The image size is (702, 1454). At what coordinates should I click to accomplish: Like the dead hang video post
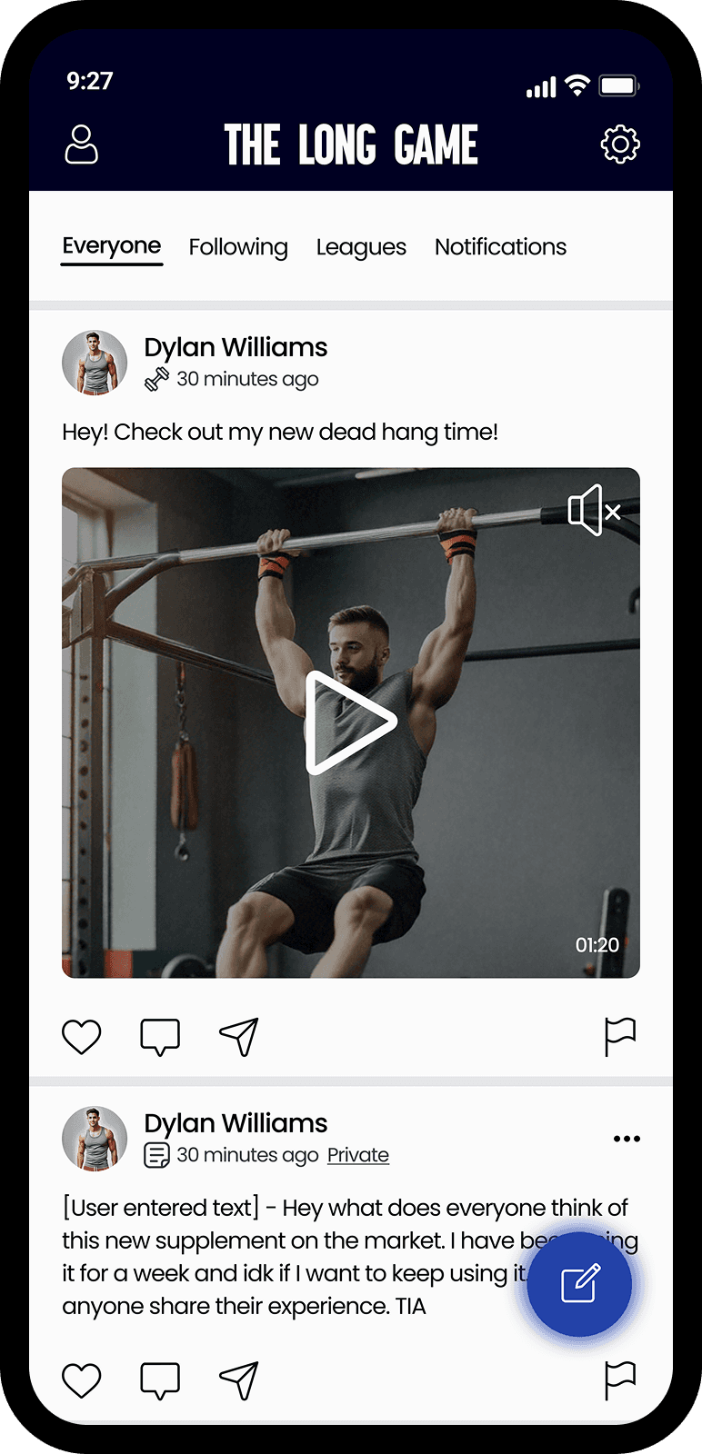(x=81, y=1037)
